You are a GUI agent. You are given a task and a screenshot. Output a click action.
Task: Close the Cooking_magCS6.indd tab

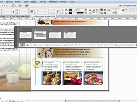32,16
